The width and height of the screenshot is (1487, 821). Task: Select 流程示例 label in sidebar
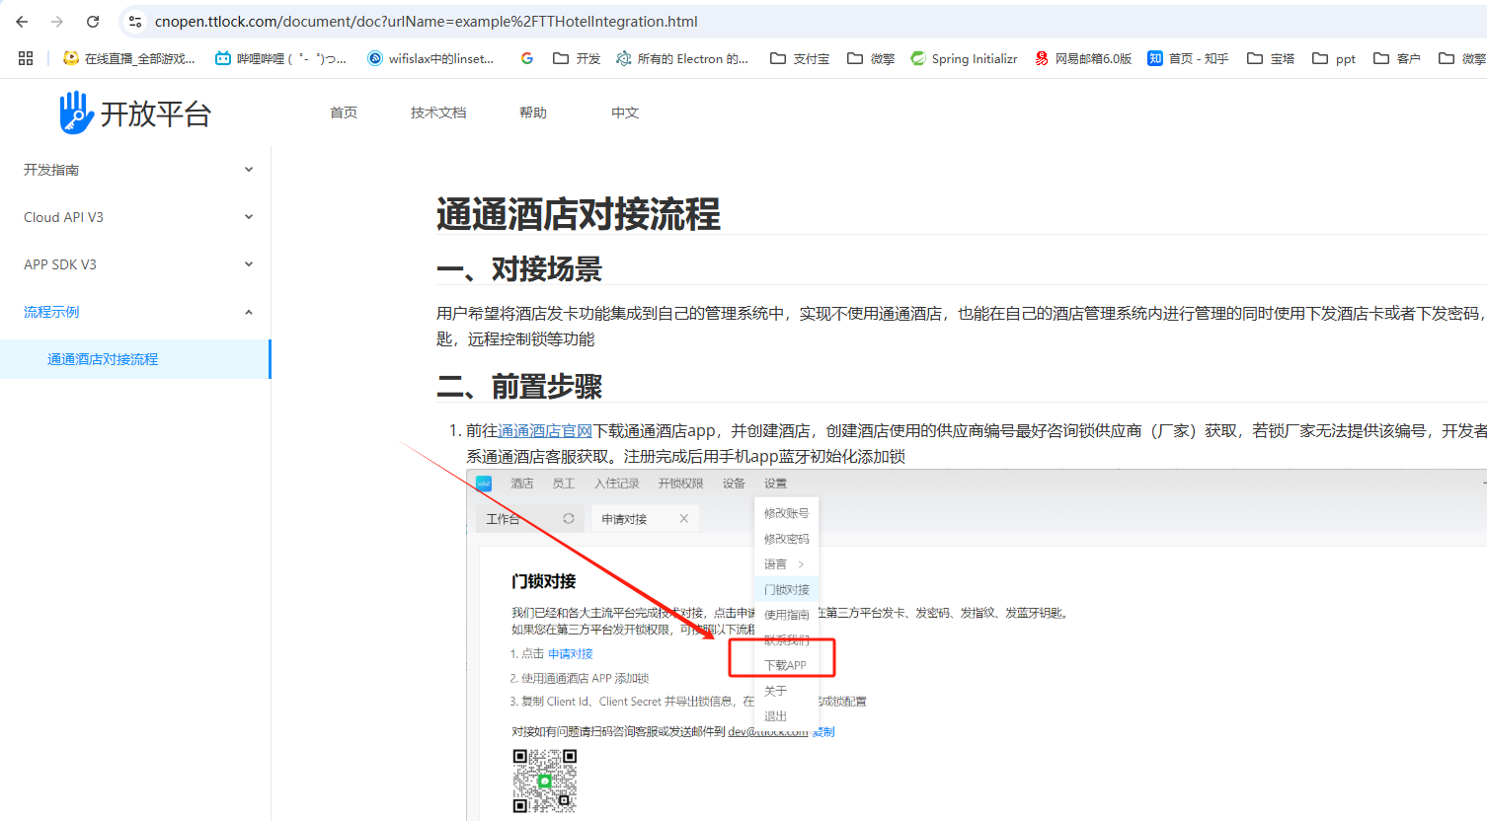51,312
